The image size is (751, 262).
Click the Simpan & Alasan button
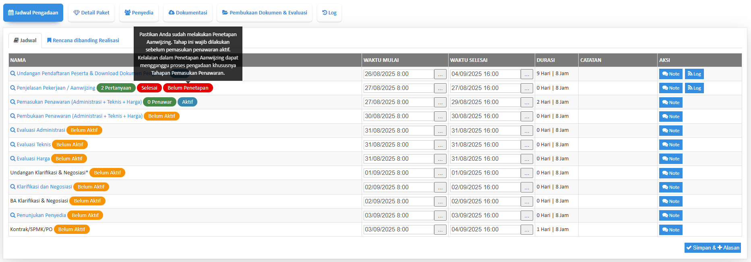(x=712, y=248)
